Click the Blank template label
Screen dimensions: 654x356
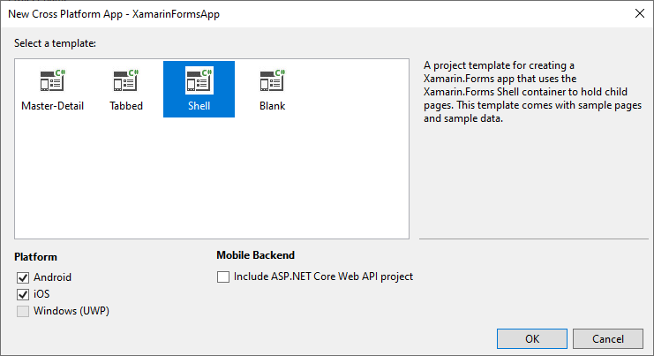tap(272, 106)
